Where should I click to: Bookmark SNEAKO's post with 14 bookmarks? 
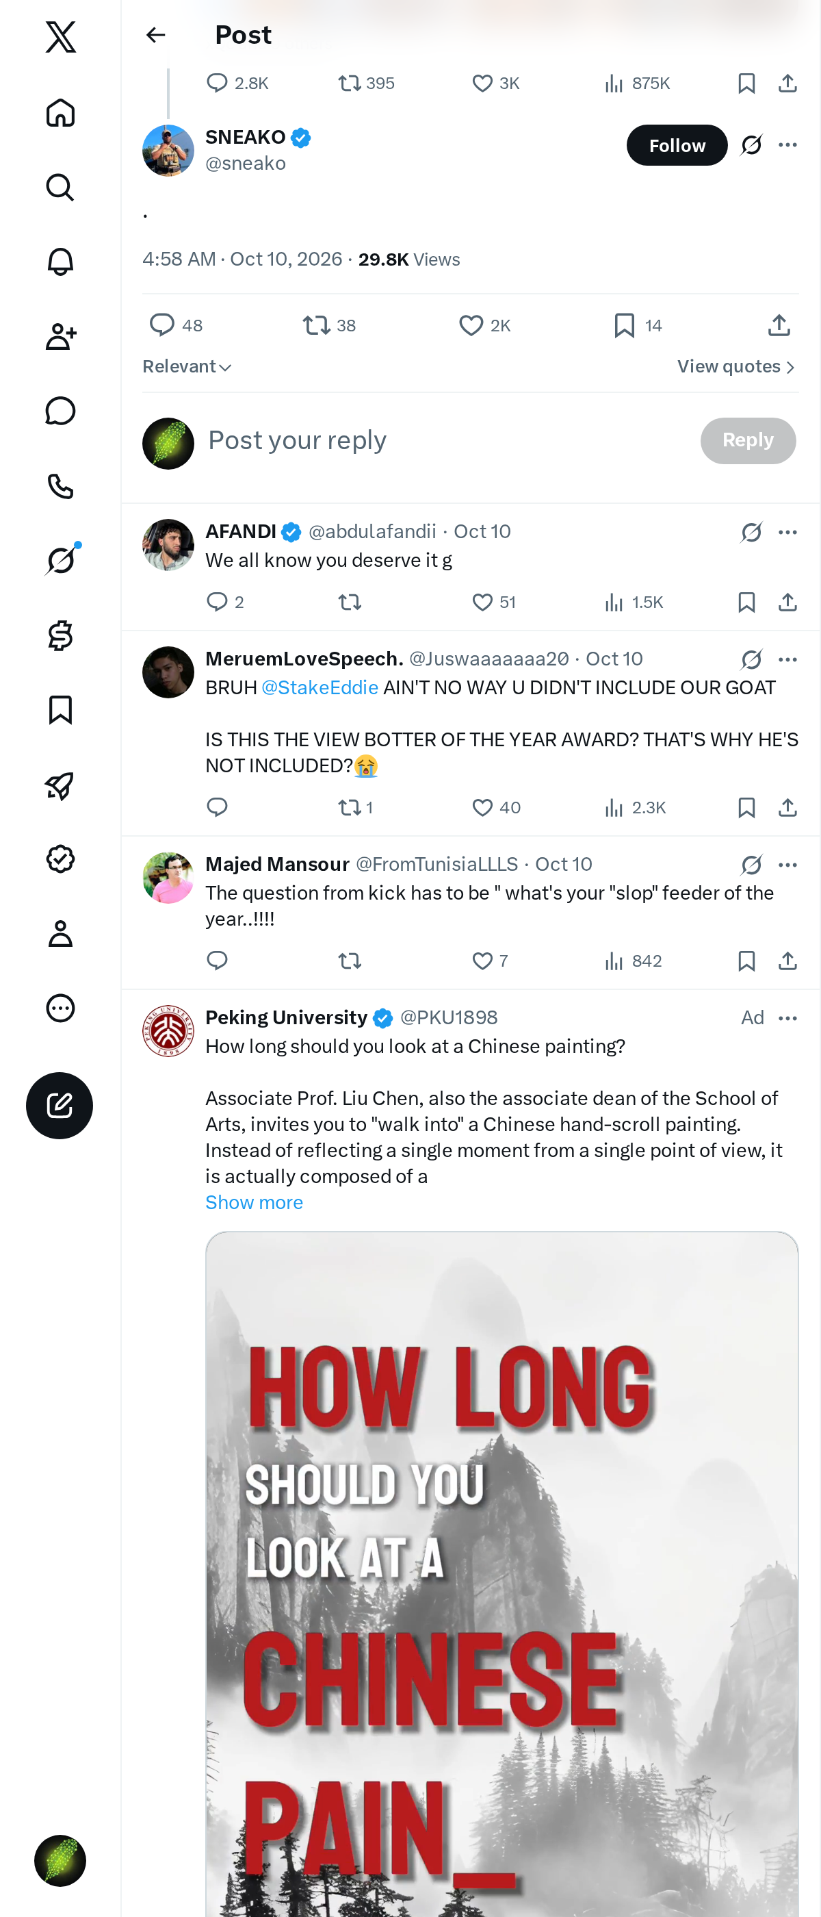(x=638, y=325)
